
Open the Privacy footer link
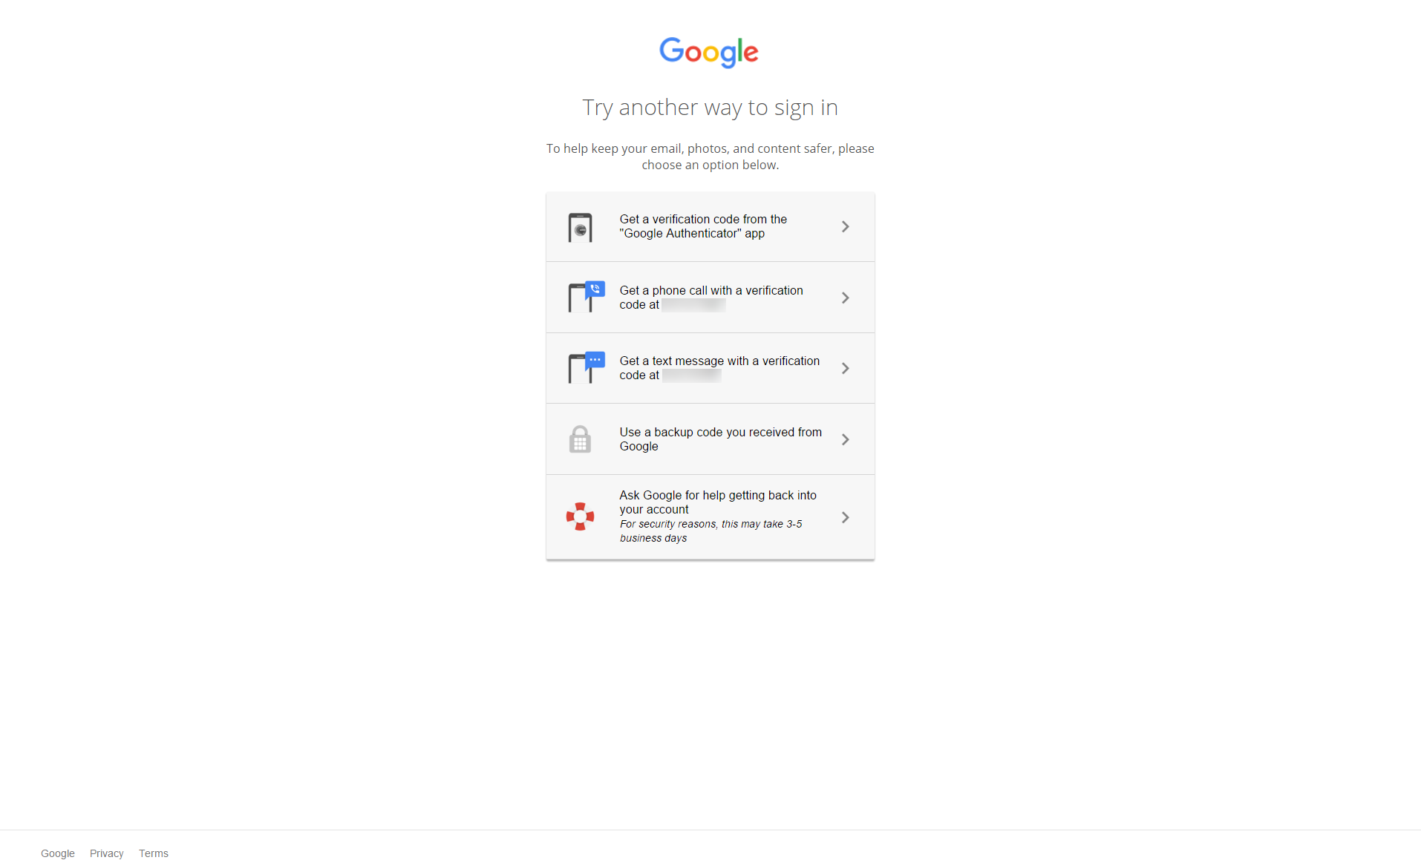click(x=107, y=853)
